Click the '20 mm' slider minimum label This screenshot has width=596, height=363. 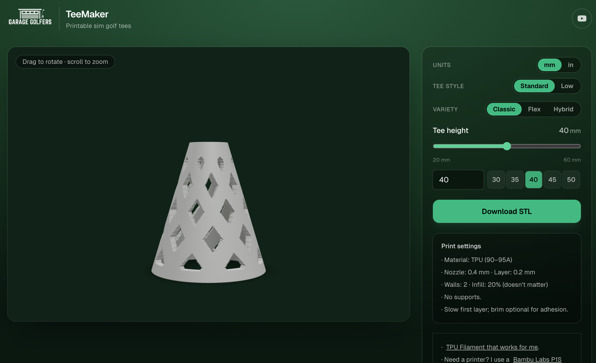(x=441, y=160)
